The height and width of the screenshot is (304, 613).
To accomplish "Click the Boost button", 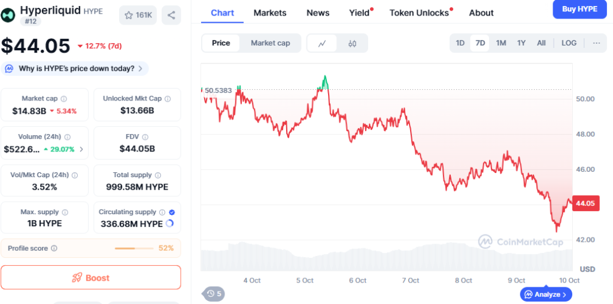I will click(90, 278).
